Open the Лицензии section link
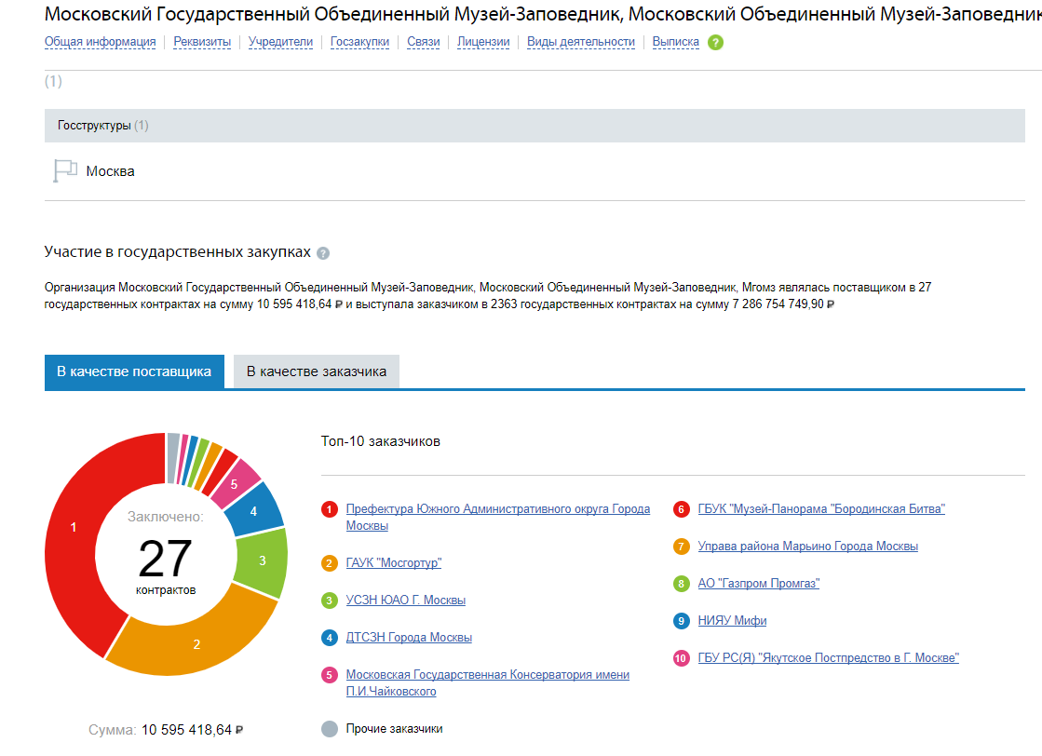Image resolution: width=1042 pixels, height=756 pixels. 483,42
